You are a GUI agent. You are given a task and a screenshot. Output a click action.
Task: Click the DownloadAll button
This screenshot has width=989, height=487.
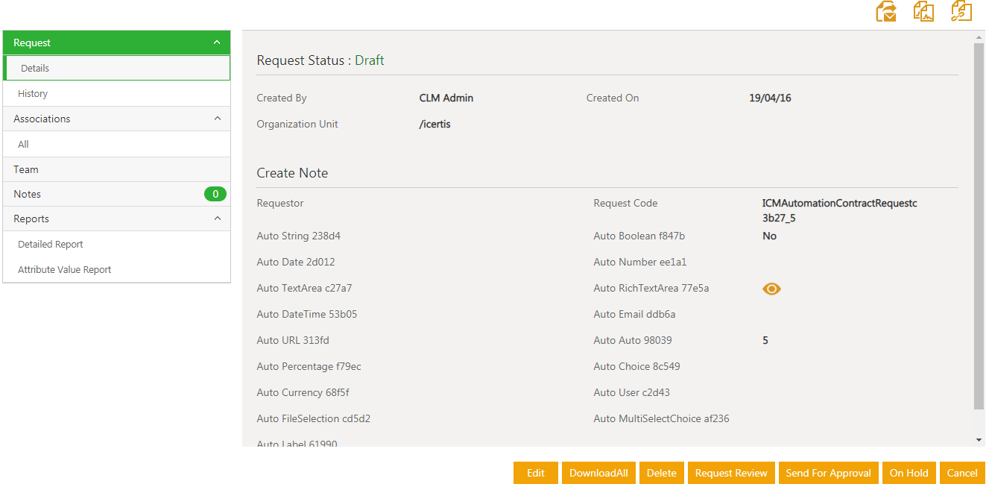[598, 473]
